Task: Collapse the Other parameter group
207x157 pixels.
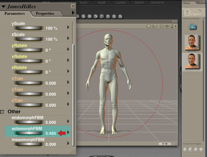Action: click(2, 112)
